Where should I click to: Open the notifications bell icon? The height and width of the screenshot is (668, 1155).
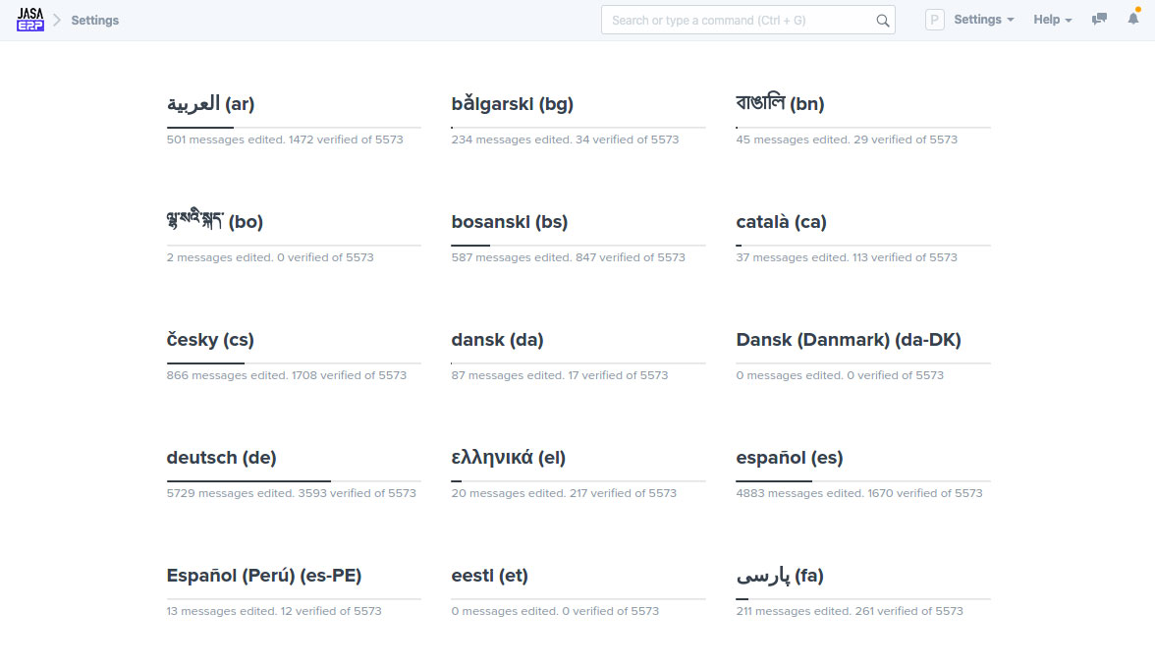[x=1133, y=20]
